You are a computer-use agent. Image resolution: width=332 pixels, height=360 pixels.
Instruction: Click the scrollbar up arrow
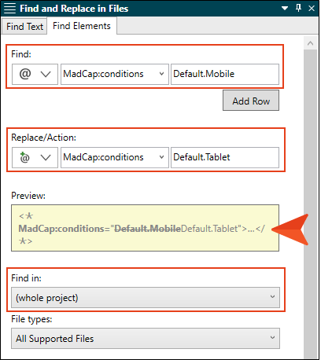(x=311, y=43)
